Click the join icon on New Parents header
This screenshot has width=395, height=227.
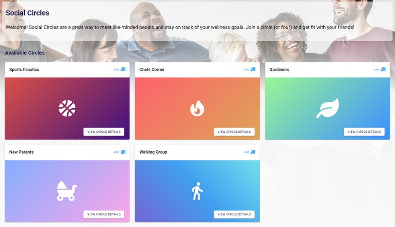click(123, 152)
